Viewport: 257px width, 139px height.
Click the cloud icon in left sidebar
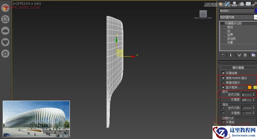click(x=5, y=31)
